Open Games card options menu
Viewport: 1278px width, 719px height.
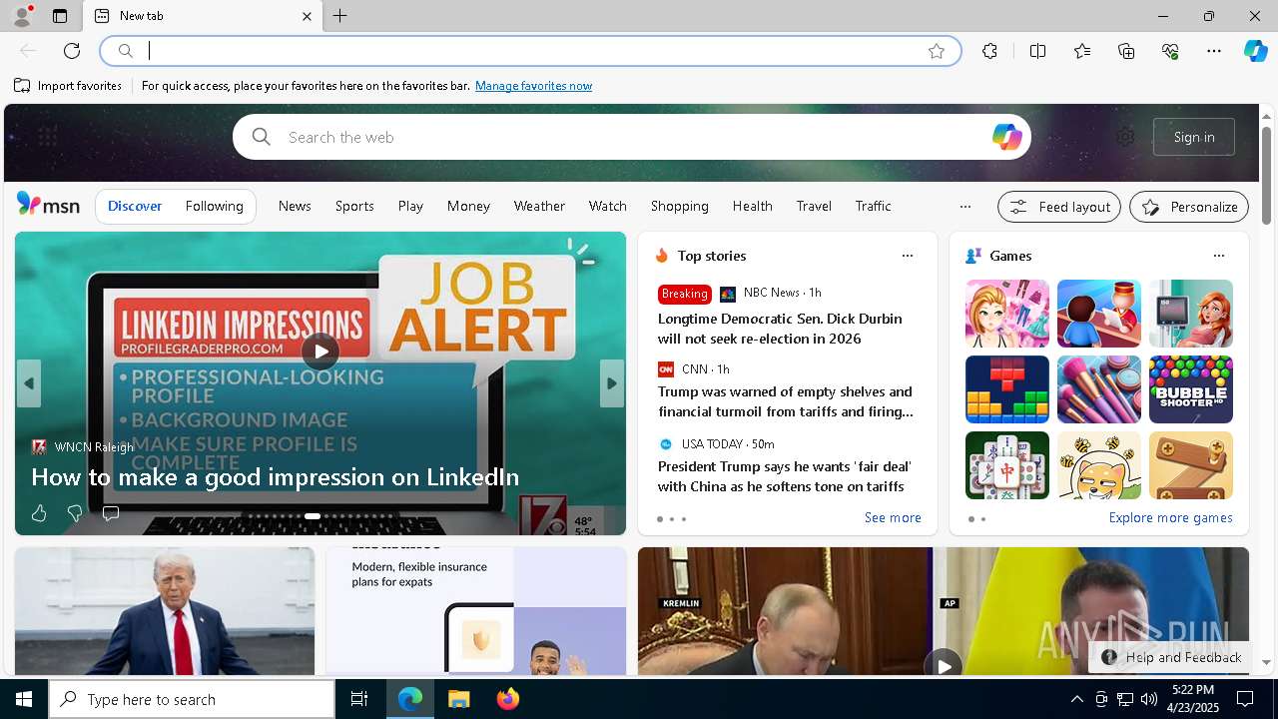(1219, 256)
